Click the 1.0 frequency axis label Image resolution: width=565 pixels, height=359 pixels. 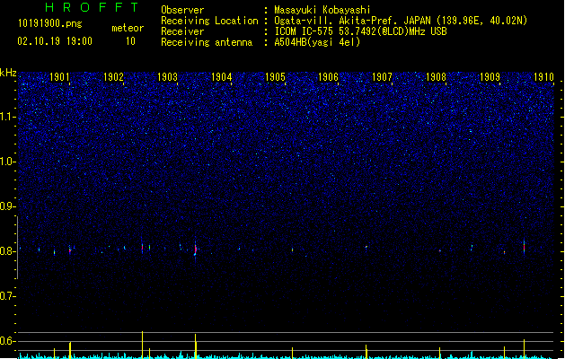point(7,162)
